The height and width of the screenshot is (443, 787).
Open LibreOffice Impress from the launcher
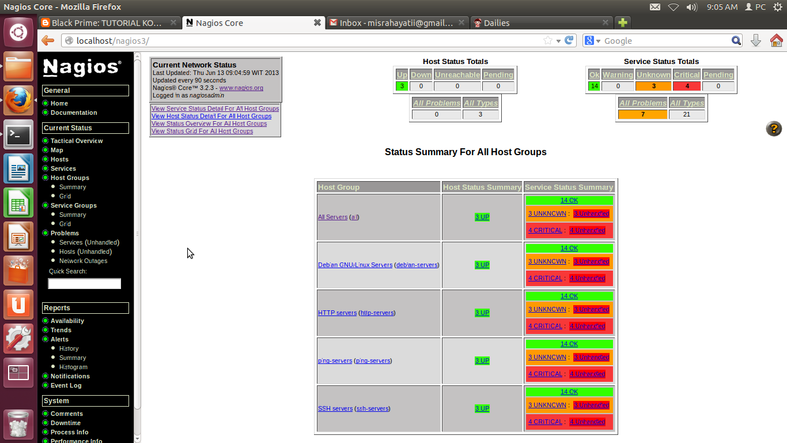18,237
